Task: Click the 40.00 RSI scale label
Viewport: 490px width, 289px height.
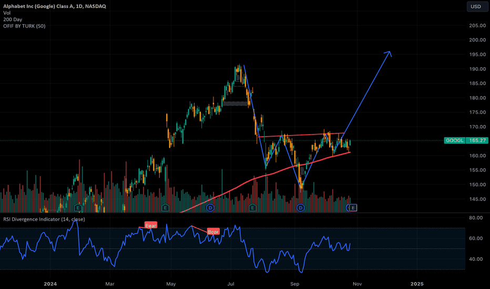Action: coord(476,259)
